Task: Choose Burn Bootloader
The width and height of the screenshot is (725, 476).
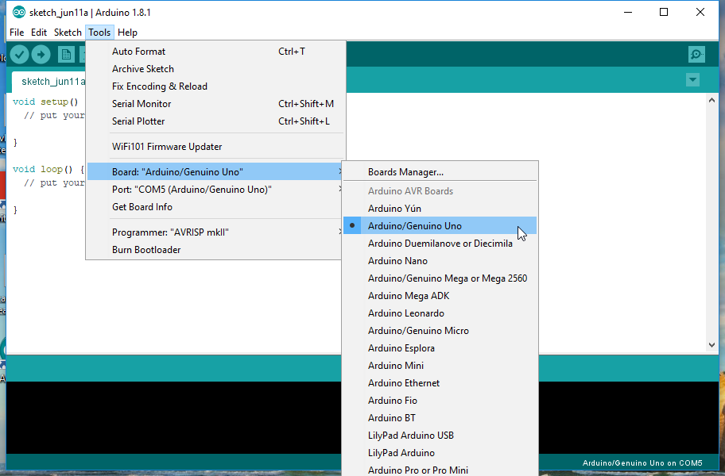Action: 215,250
